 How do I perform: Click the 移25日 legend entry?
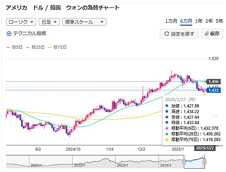35,47
